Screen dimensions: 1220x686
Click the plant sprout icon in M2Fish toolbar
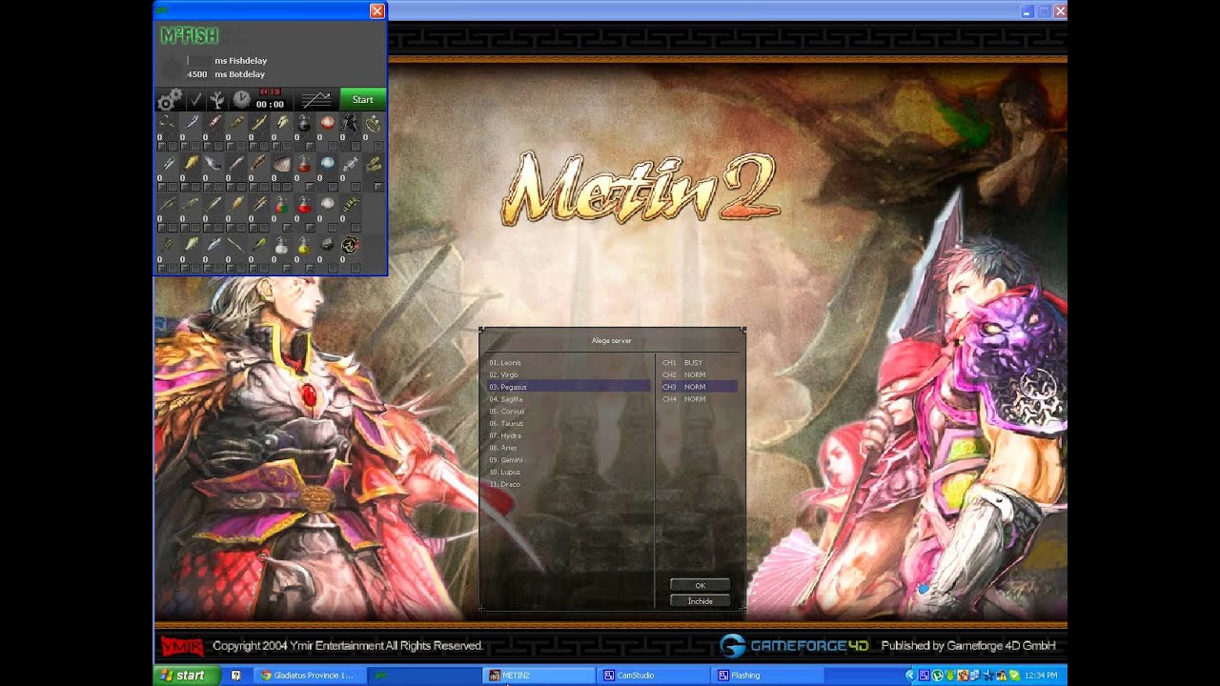[216, 99]
